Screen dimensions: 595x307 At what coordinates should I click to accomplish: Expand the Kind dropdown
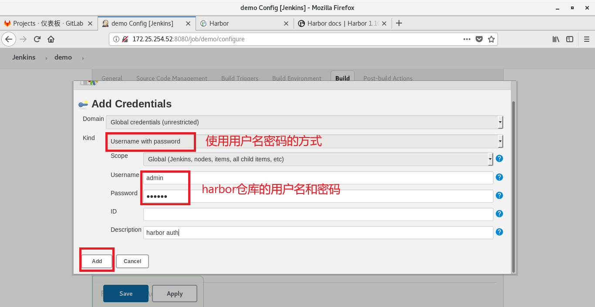[x=304, y=141]
